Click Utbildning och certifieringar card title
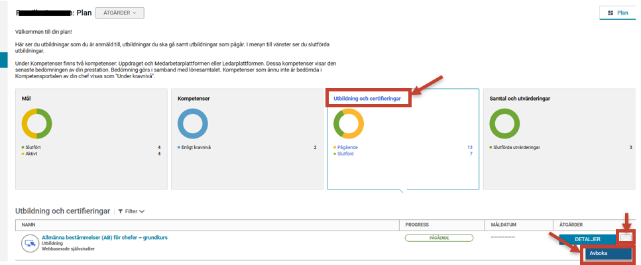Screen dimensions: 641x265 [367, 99]
